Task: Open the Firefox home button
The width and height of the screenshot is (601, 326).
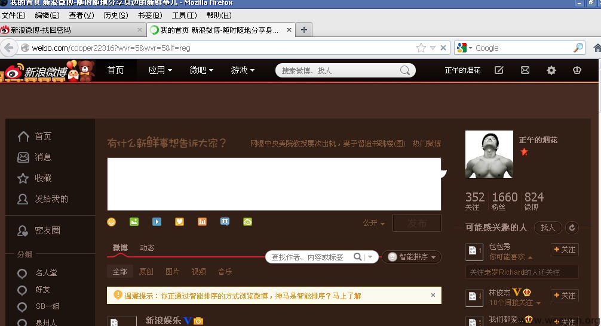Action: coord(597,48)
